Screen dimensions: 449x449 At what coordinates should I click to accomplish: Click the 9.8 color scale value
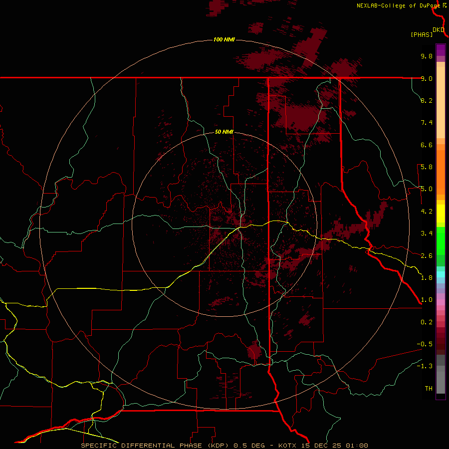(427, 56)
